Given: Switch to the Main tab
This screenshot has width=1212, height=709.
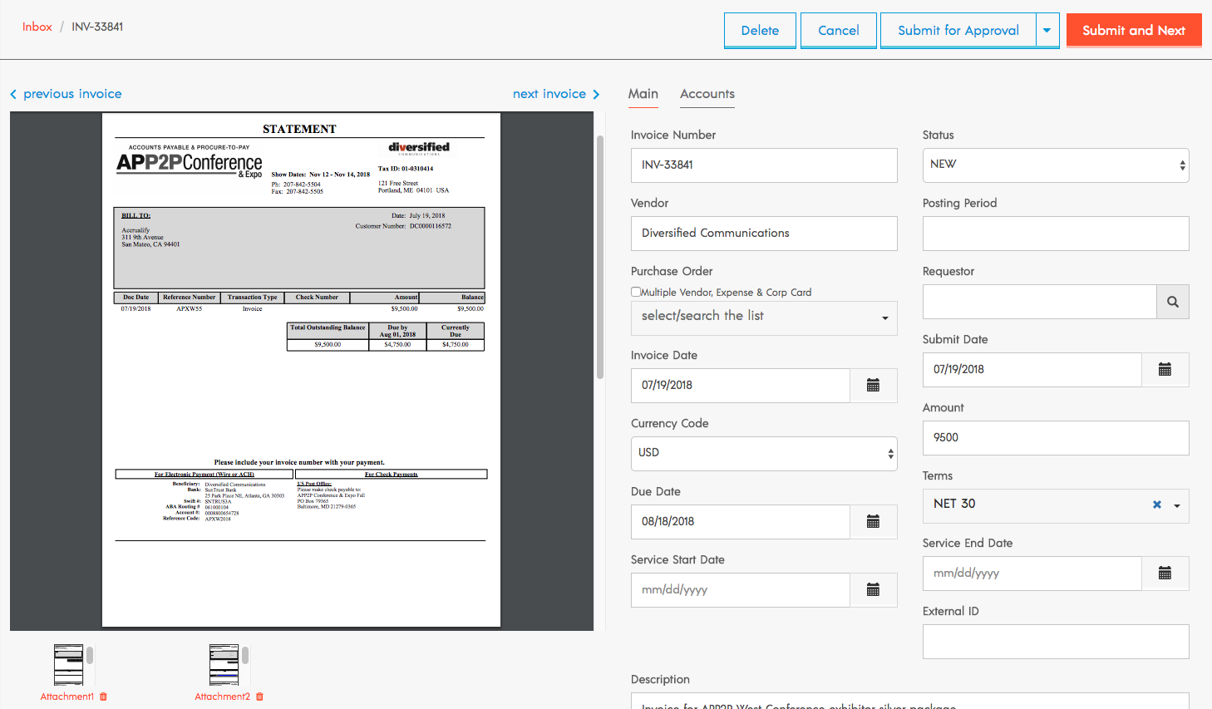Looking at the screenshot, I should point(643,94).
